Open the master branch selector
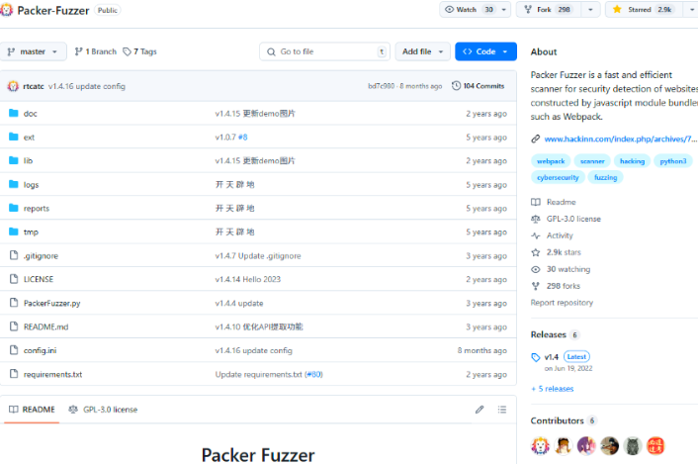Viewport: 698px width, 464px height. [33, 51]
